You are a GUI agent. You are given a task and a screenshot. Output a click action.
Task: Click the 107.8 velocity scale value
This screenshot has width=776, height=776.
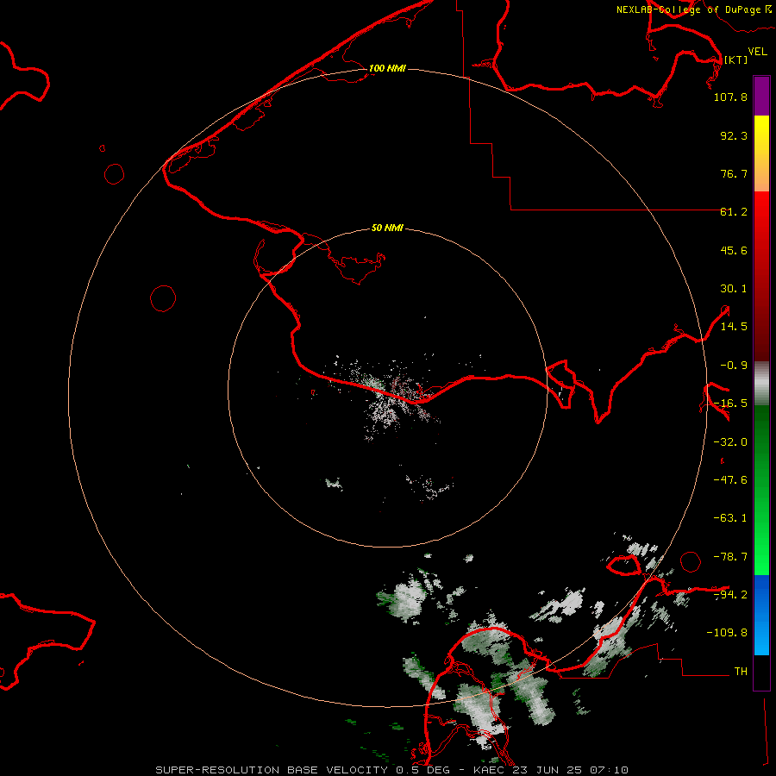click(x=730, y=97)
